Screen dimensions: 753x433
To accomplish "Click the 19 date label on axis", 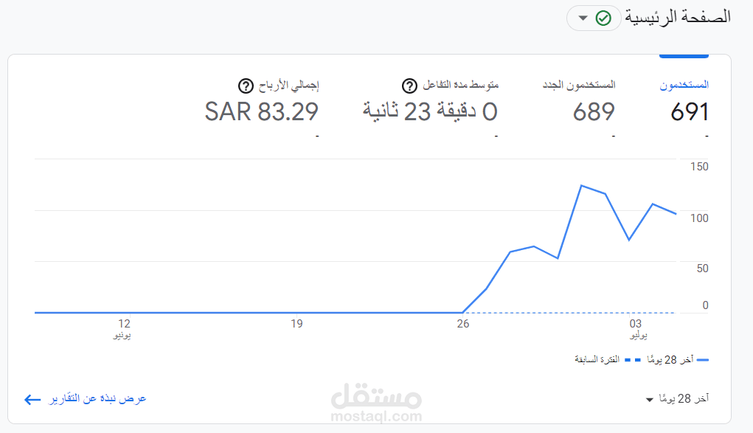I will (x=296, y=324).
